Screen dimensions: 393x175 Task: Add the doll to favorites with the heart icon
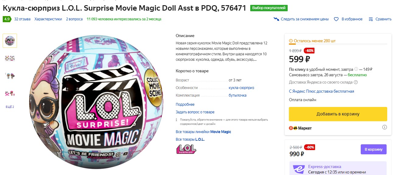click(336, 19)
